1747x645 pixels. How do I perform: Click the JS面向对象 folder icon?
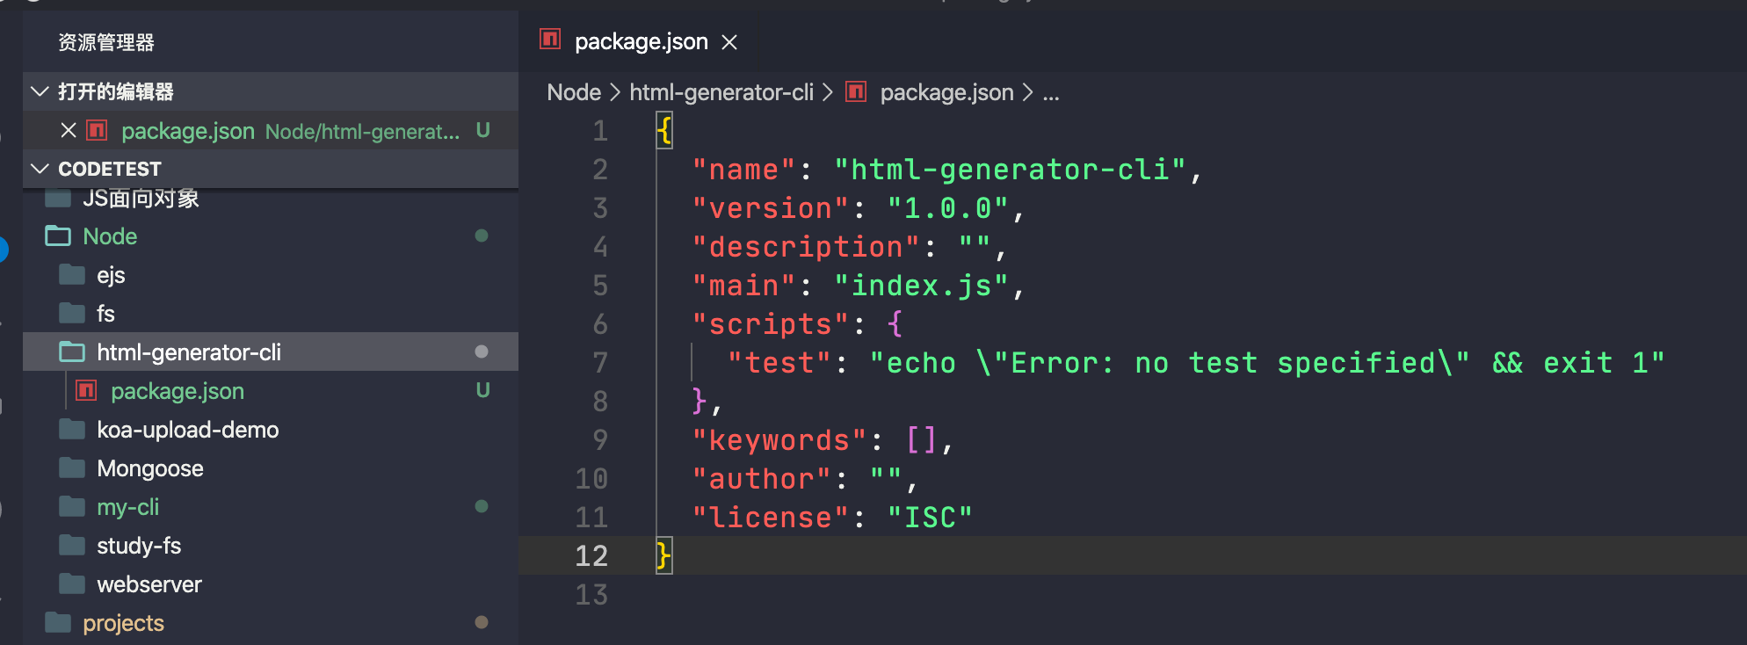coord(58,199)
